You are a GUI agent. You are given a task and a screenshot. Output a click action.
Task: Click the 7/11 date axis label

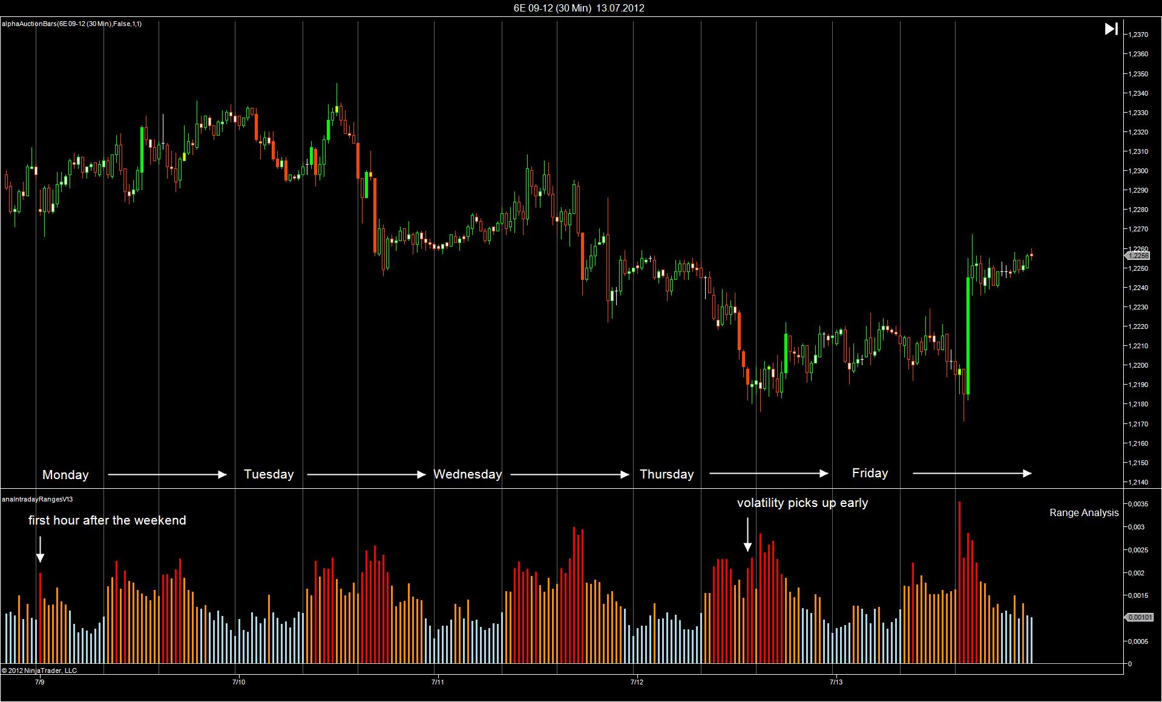click(438, 682)
